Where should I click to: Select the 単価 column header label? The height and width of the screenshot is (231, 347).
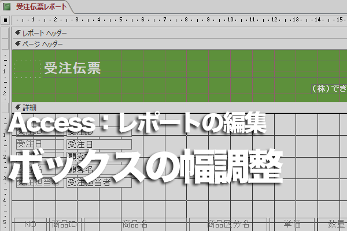click(x=292, y=225)
